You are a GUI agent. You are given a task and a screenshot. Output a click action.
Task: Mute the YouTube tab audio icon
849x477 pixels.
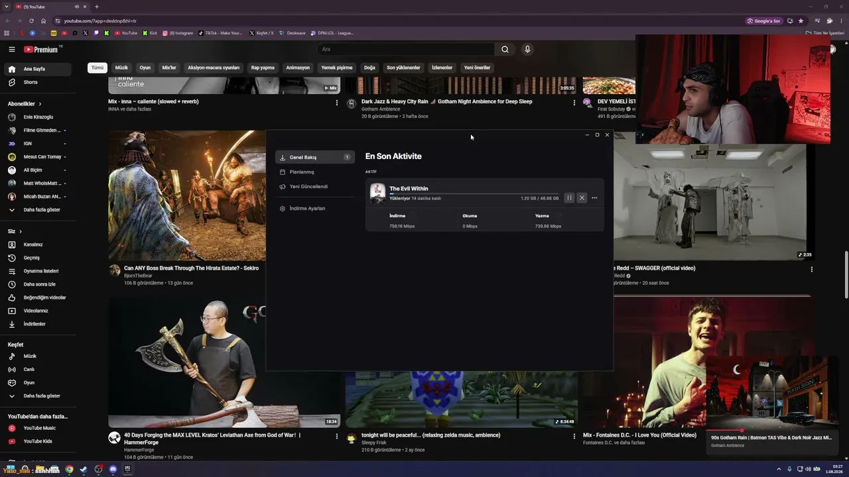pyautogui.click(x=77, y=7)
